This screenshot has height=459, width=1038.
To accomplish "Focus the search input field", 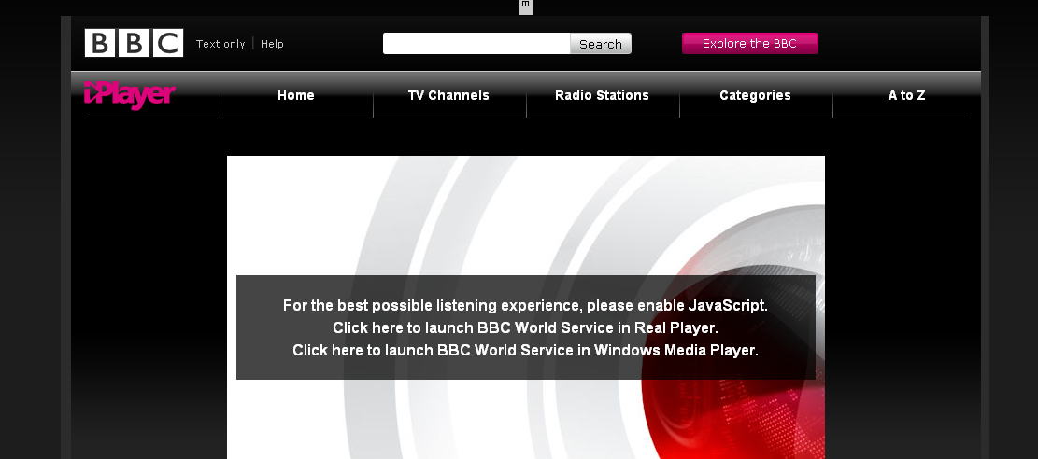I will point(476,44).
